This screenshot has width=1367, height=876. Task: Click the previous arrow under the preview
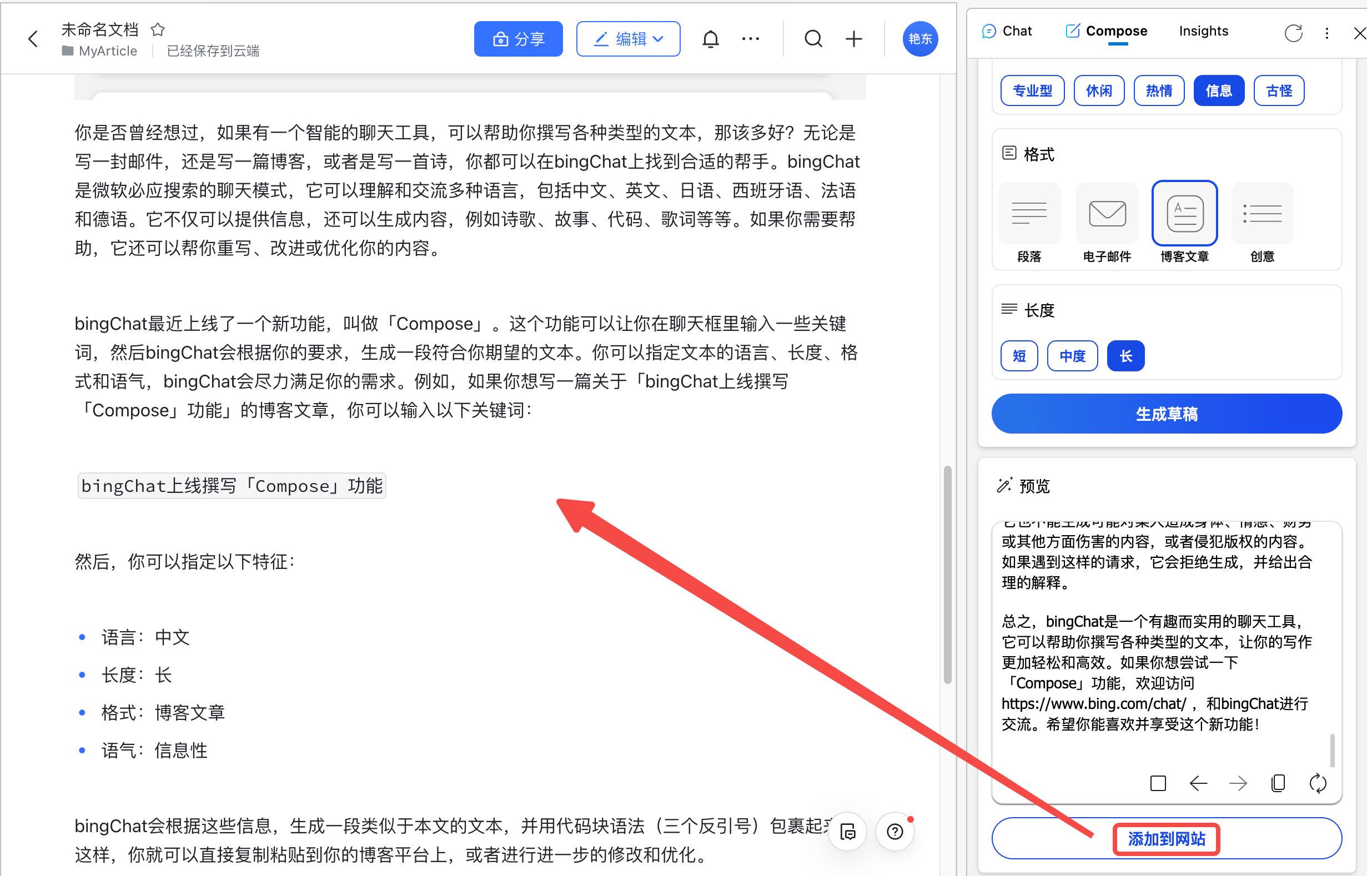pos(1199,783)
